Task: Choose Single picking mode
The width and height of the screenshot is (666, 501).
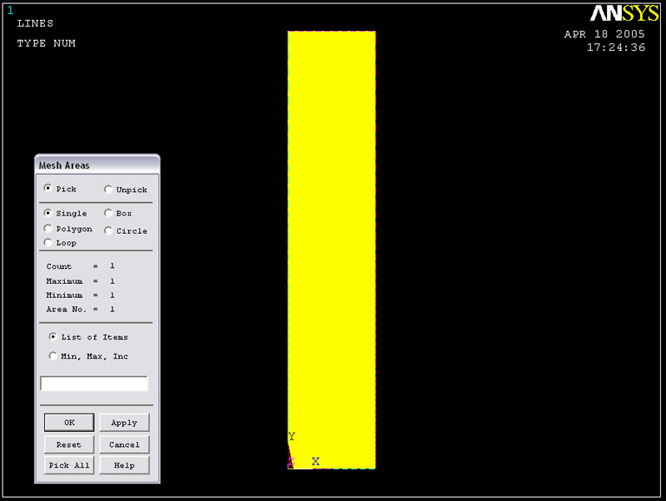Action: click(48, 213)
